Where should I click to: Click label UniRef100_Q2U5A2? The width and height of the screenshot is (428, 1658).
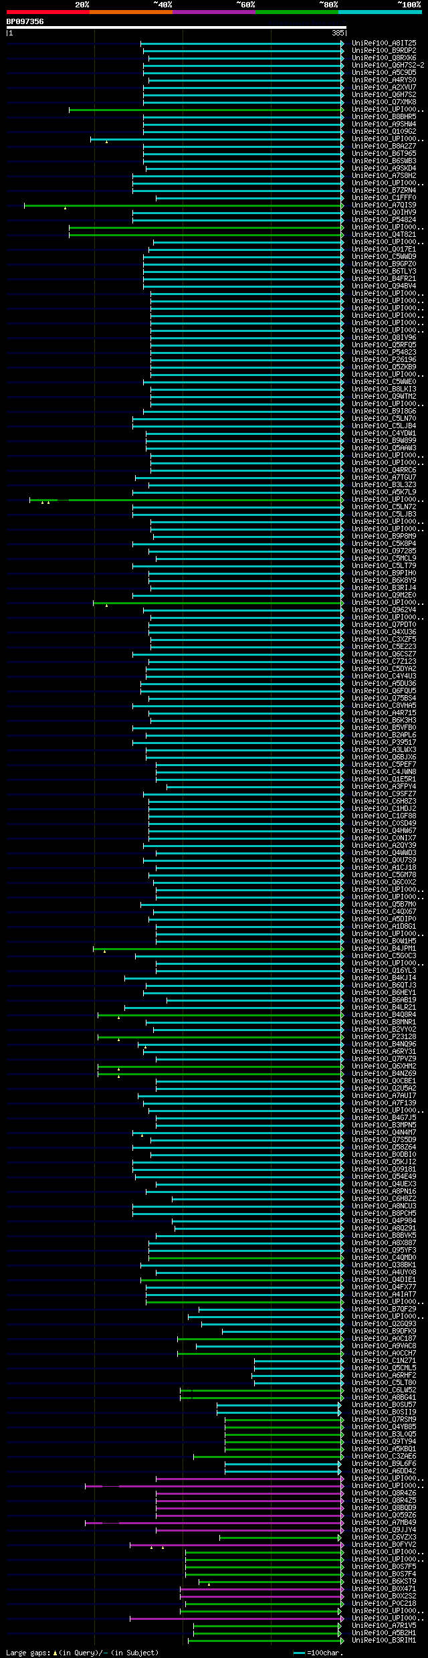[x=384, y=1088]
